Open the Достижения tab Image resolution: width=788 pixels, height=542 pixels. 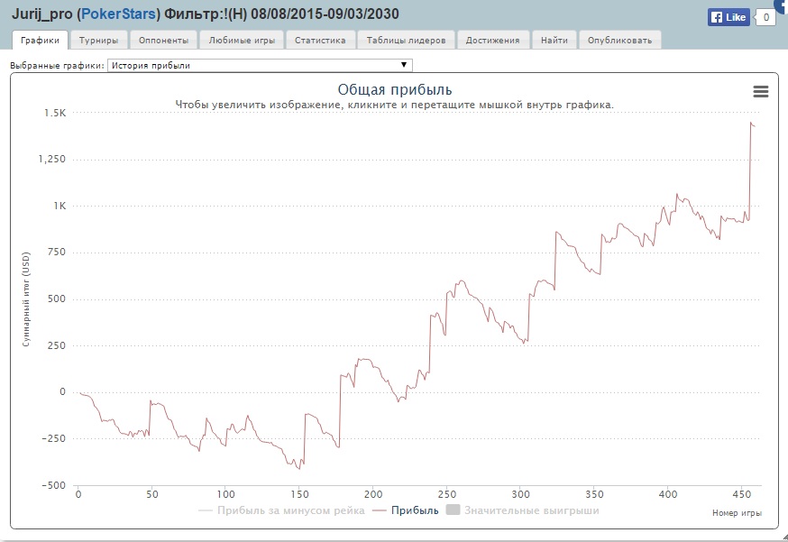(x=492, y=41)
